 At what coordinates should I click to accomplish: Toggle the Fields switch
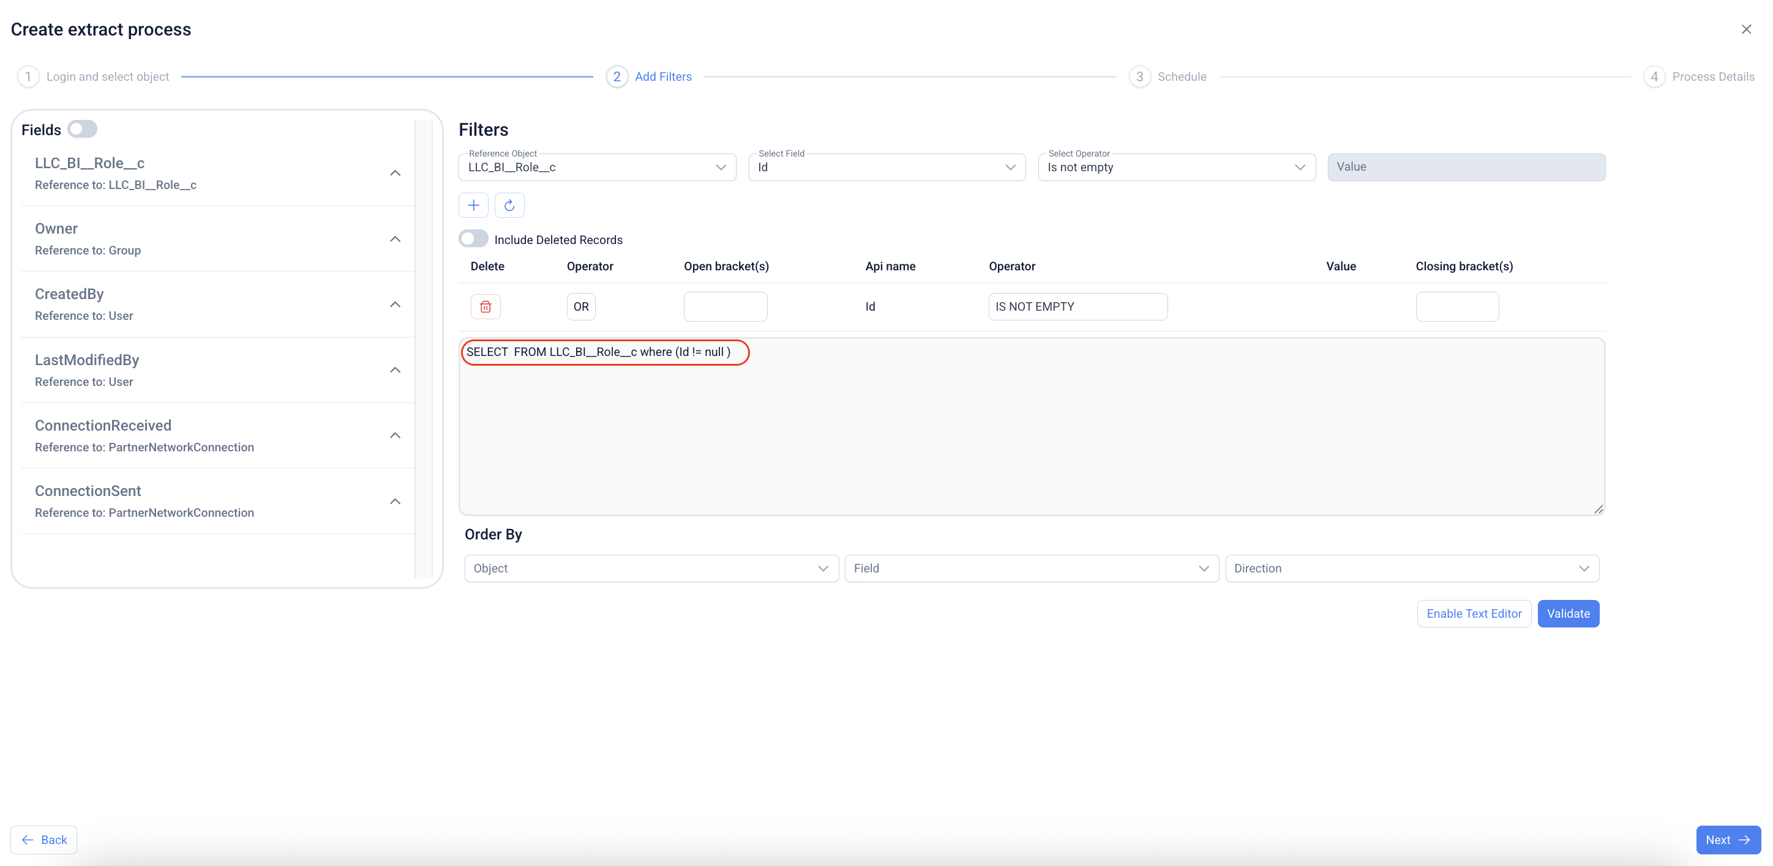pos(83,129)
